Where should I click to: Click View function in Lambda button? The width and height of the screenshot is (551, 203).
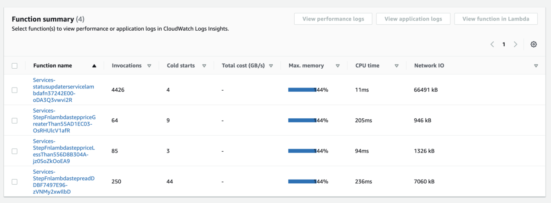coord(496,19)
